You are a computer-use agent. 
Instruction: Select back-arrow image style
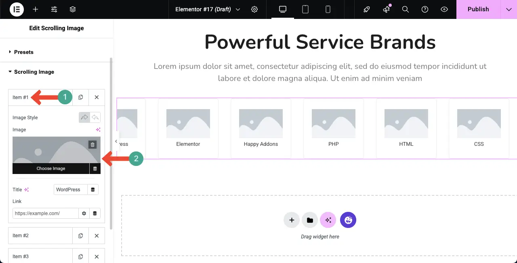pos(95,118)
